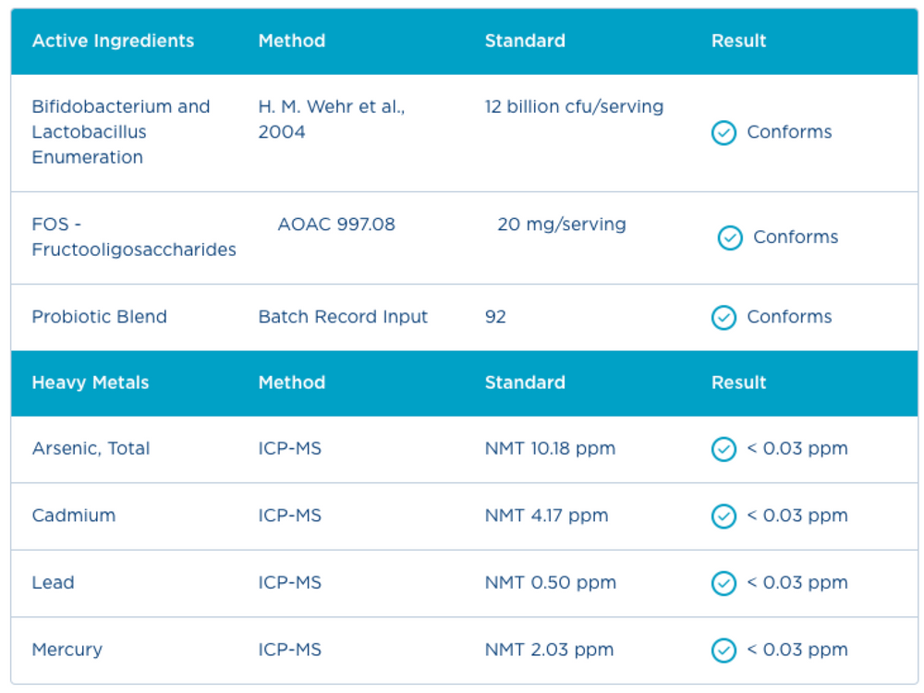Click the Result header in Active Ingredients section

(739, 41)
